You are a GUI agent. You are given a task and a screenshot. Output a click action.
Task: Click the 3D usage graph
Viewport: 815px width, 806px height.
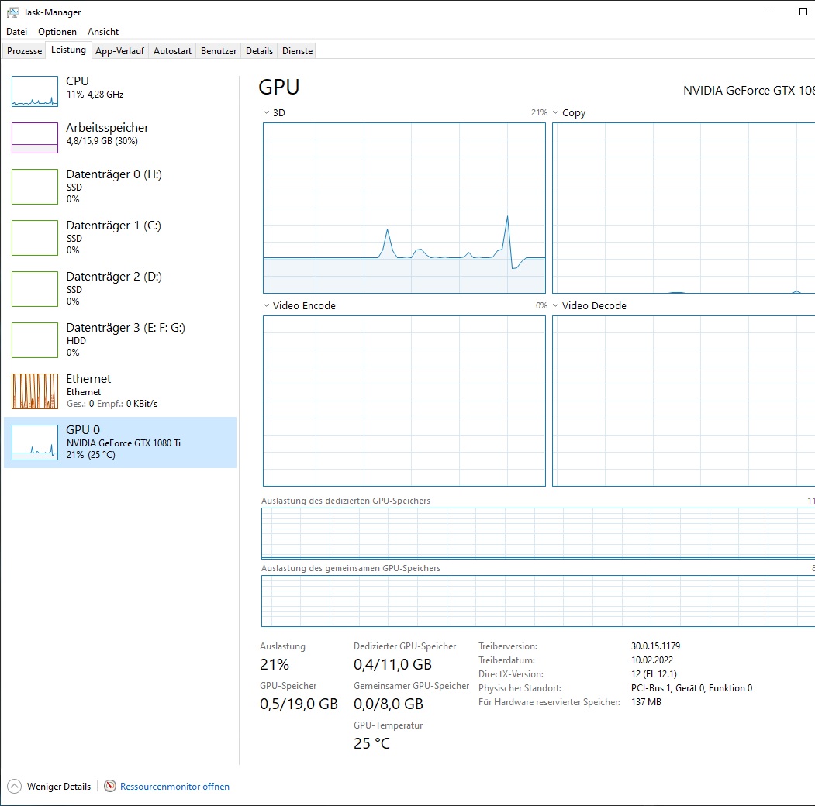coord(404,208)
